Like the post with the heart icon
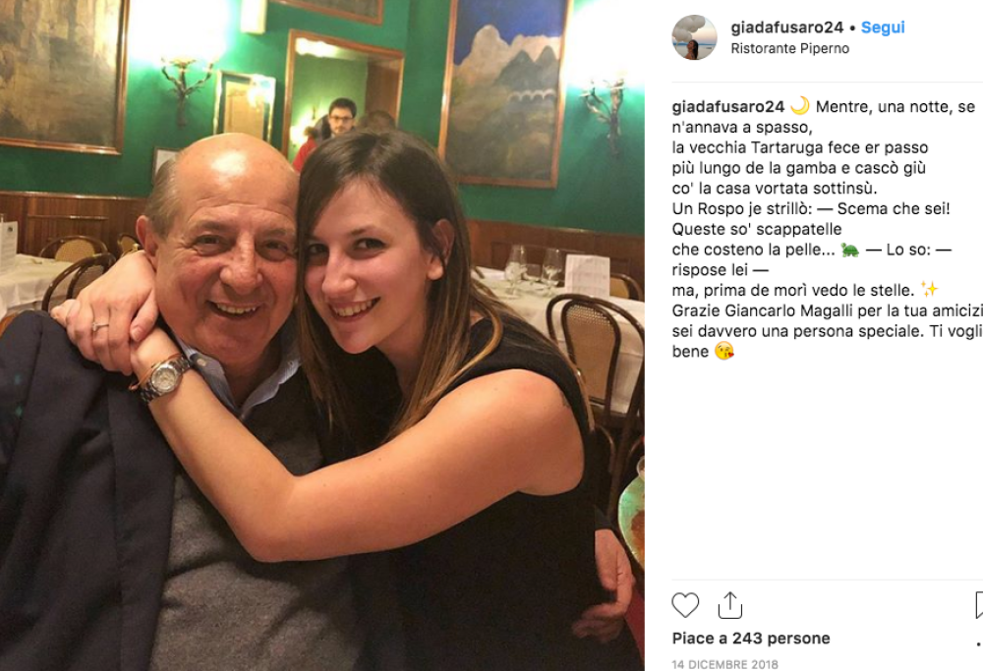 pos(685,605)
